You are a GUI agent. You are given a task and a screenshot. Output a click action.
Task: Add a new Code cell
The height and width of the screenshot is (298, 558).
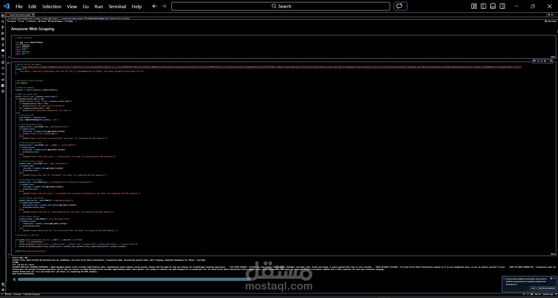(21, 21)
